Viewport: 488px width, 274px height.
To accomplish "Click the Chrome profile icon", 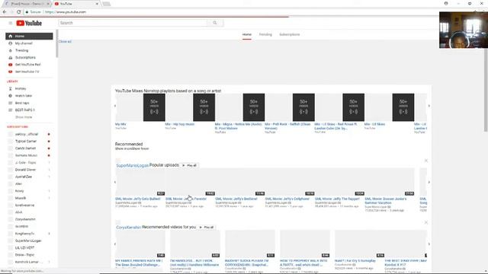I will [446, 3].
